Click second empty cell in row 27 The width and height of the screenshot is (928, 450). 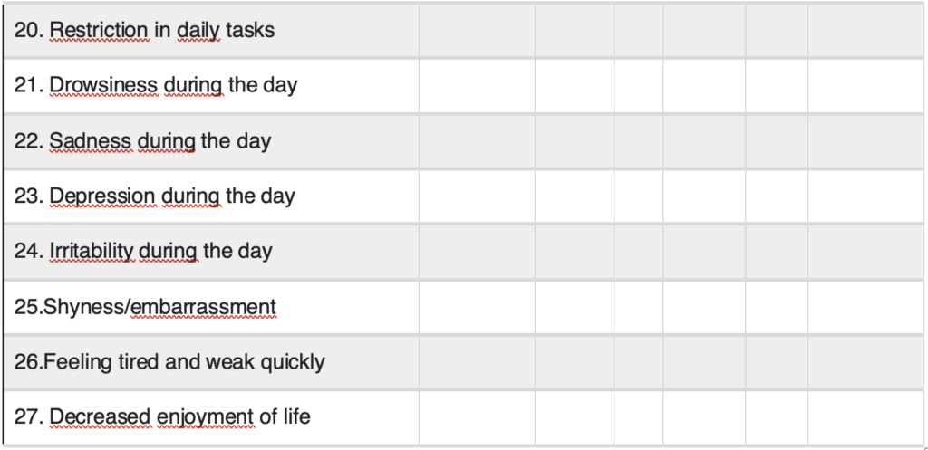pos(574,417)
